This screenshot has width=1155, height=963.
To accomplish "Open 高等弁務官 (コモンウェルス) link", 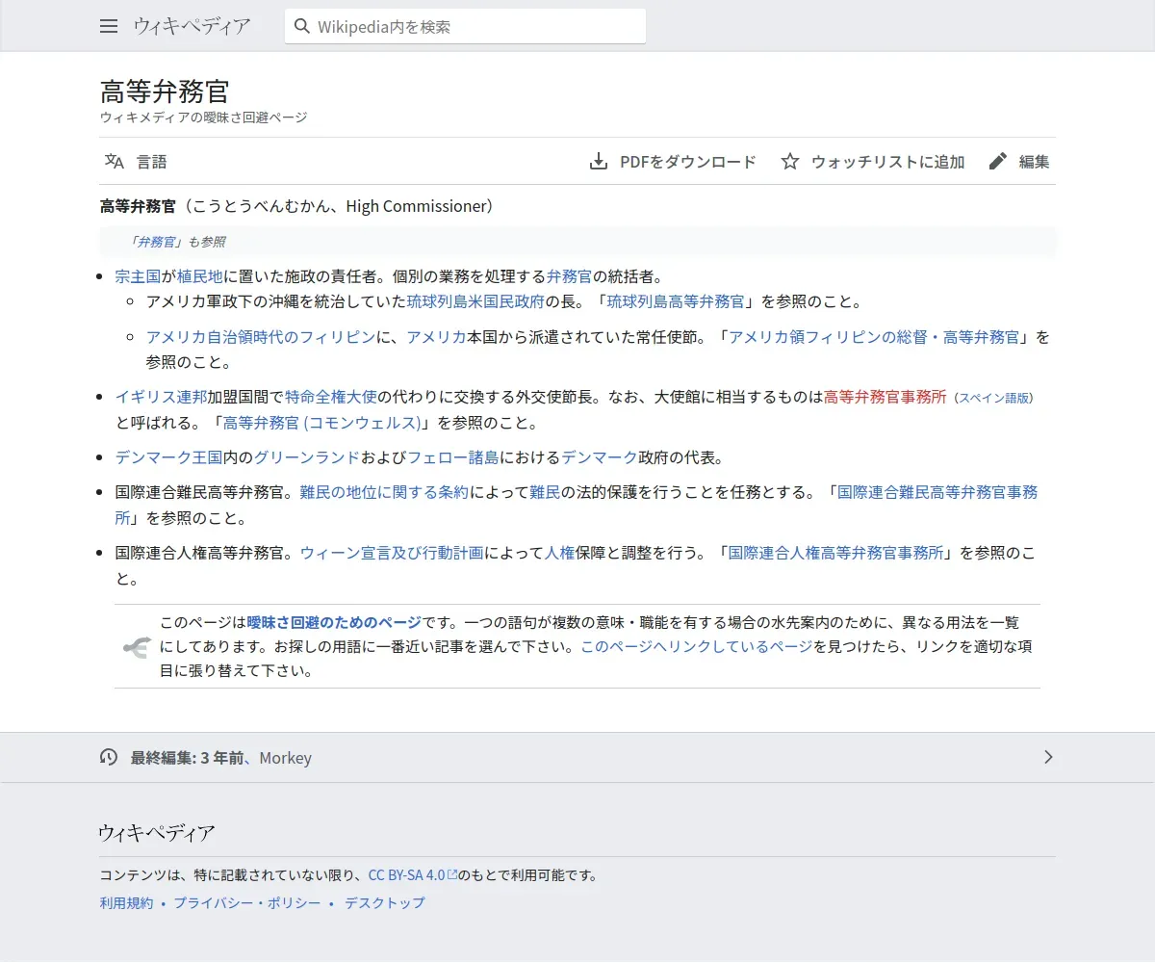I will 322,423.
